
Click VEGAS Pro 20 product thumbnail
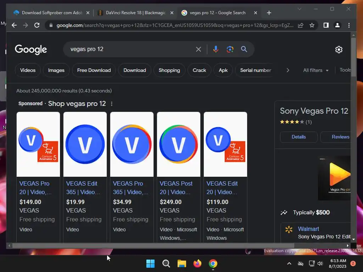pyautogui.click(x=38, y=144)
